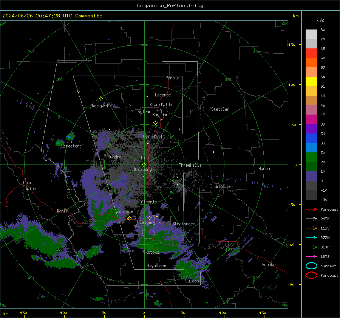This screenshot has height=318, width=340.
Task: Click the Airdrie city label
Action: point(149,202)
